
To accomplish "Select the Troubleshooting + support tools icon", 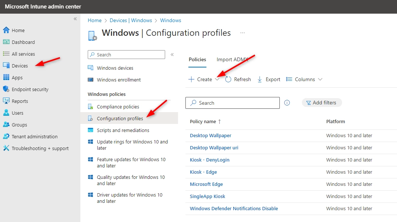I will pos(6,148).
